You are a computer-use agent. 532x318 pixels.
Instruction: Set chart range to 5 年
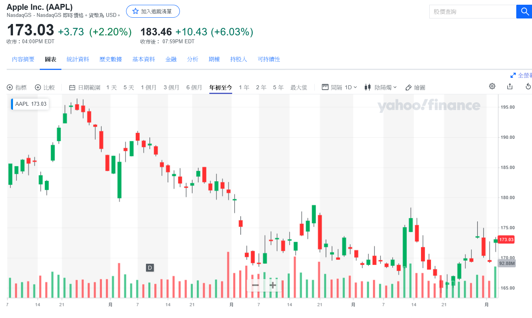[278, 87]
